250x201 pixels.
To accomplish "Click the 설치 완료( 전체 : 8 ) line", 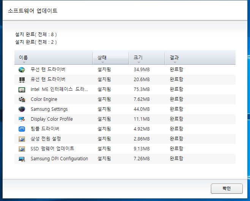I will point(36,34).
